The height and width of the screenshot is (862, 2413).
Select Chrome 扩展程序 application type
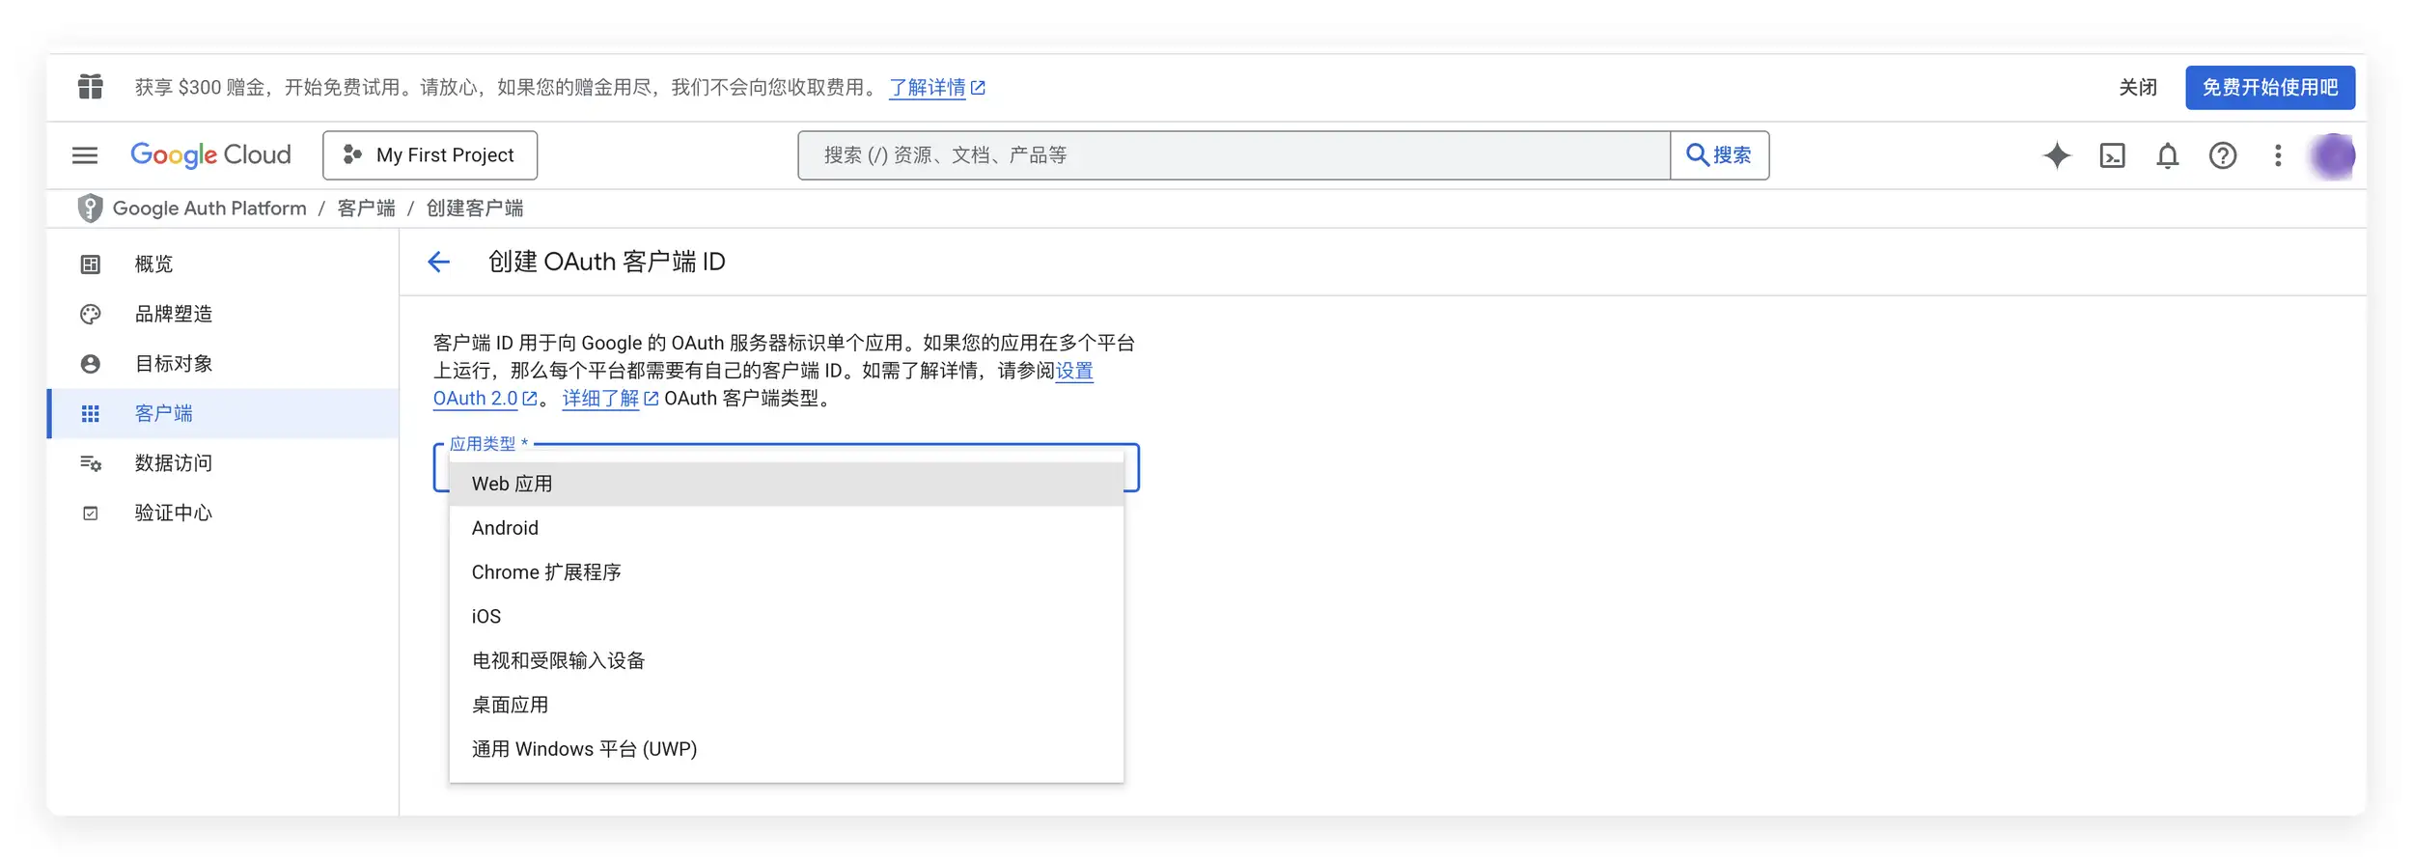pyautogui.click(x=787, y=572)
